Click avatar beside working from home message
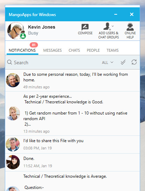The width and height of the screenshot is (145, 191). [x=13, y=80]
